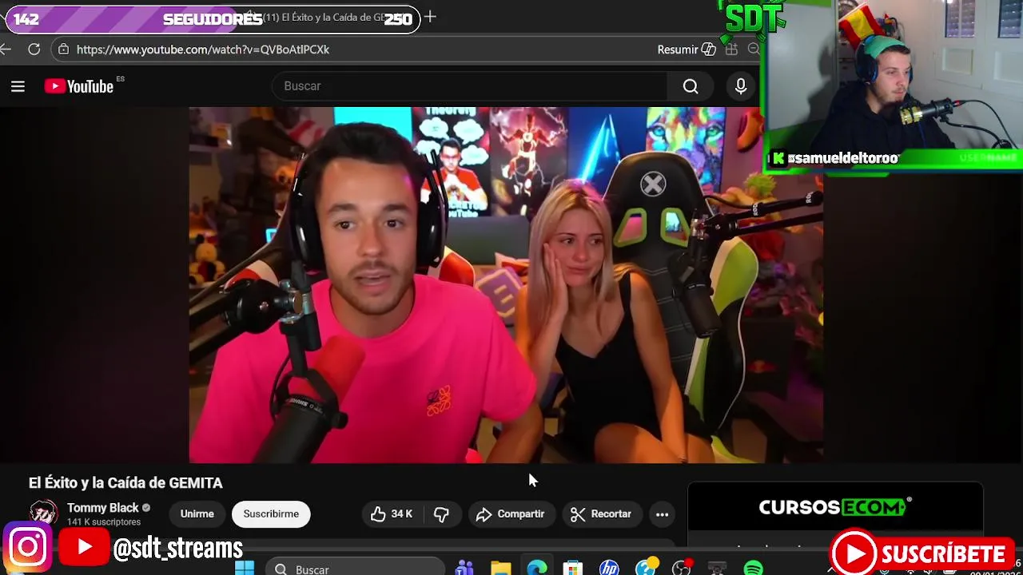Go back with the browser back arrow
The height and width of the screenshot is (575, 1023).
6,50
